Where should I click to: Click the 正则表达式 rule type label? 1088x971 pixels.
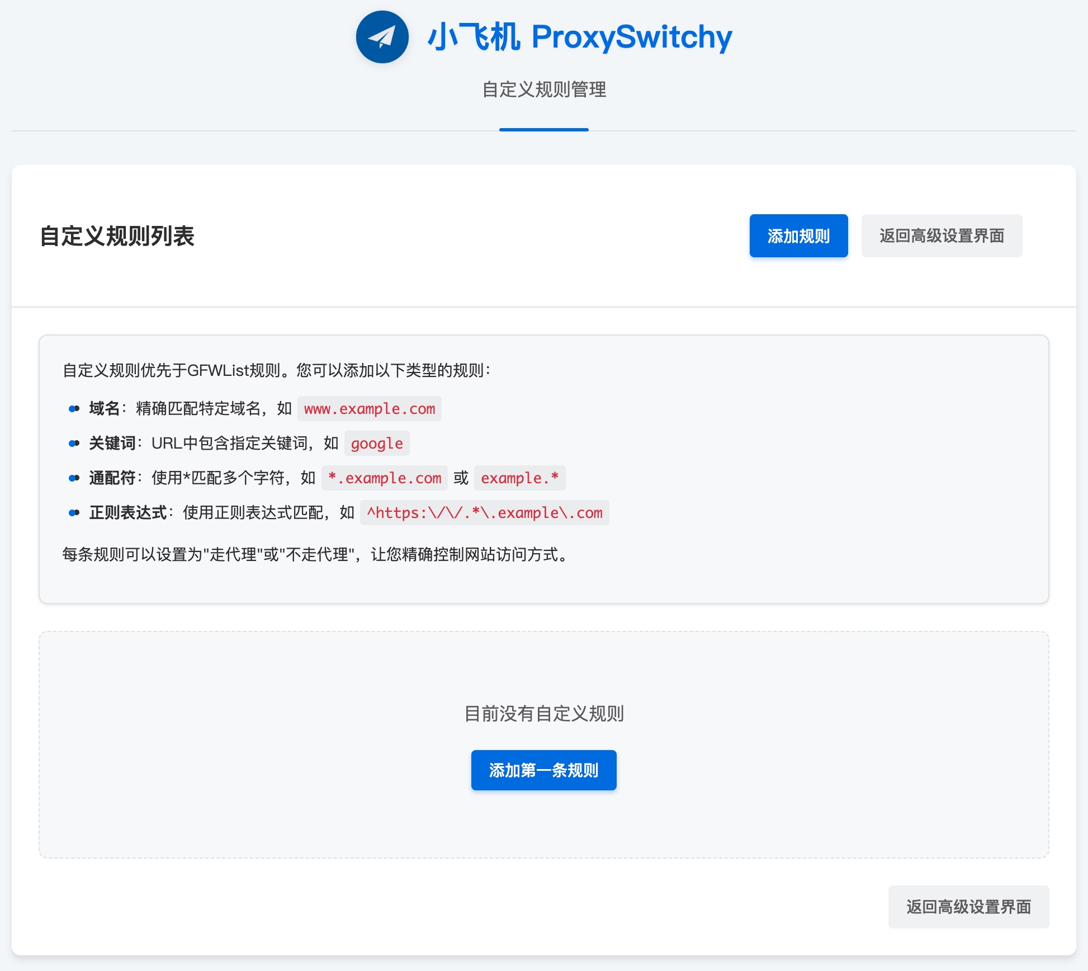point(128,513)
